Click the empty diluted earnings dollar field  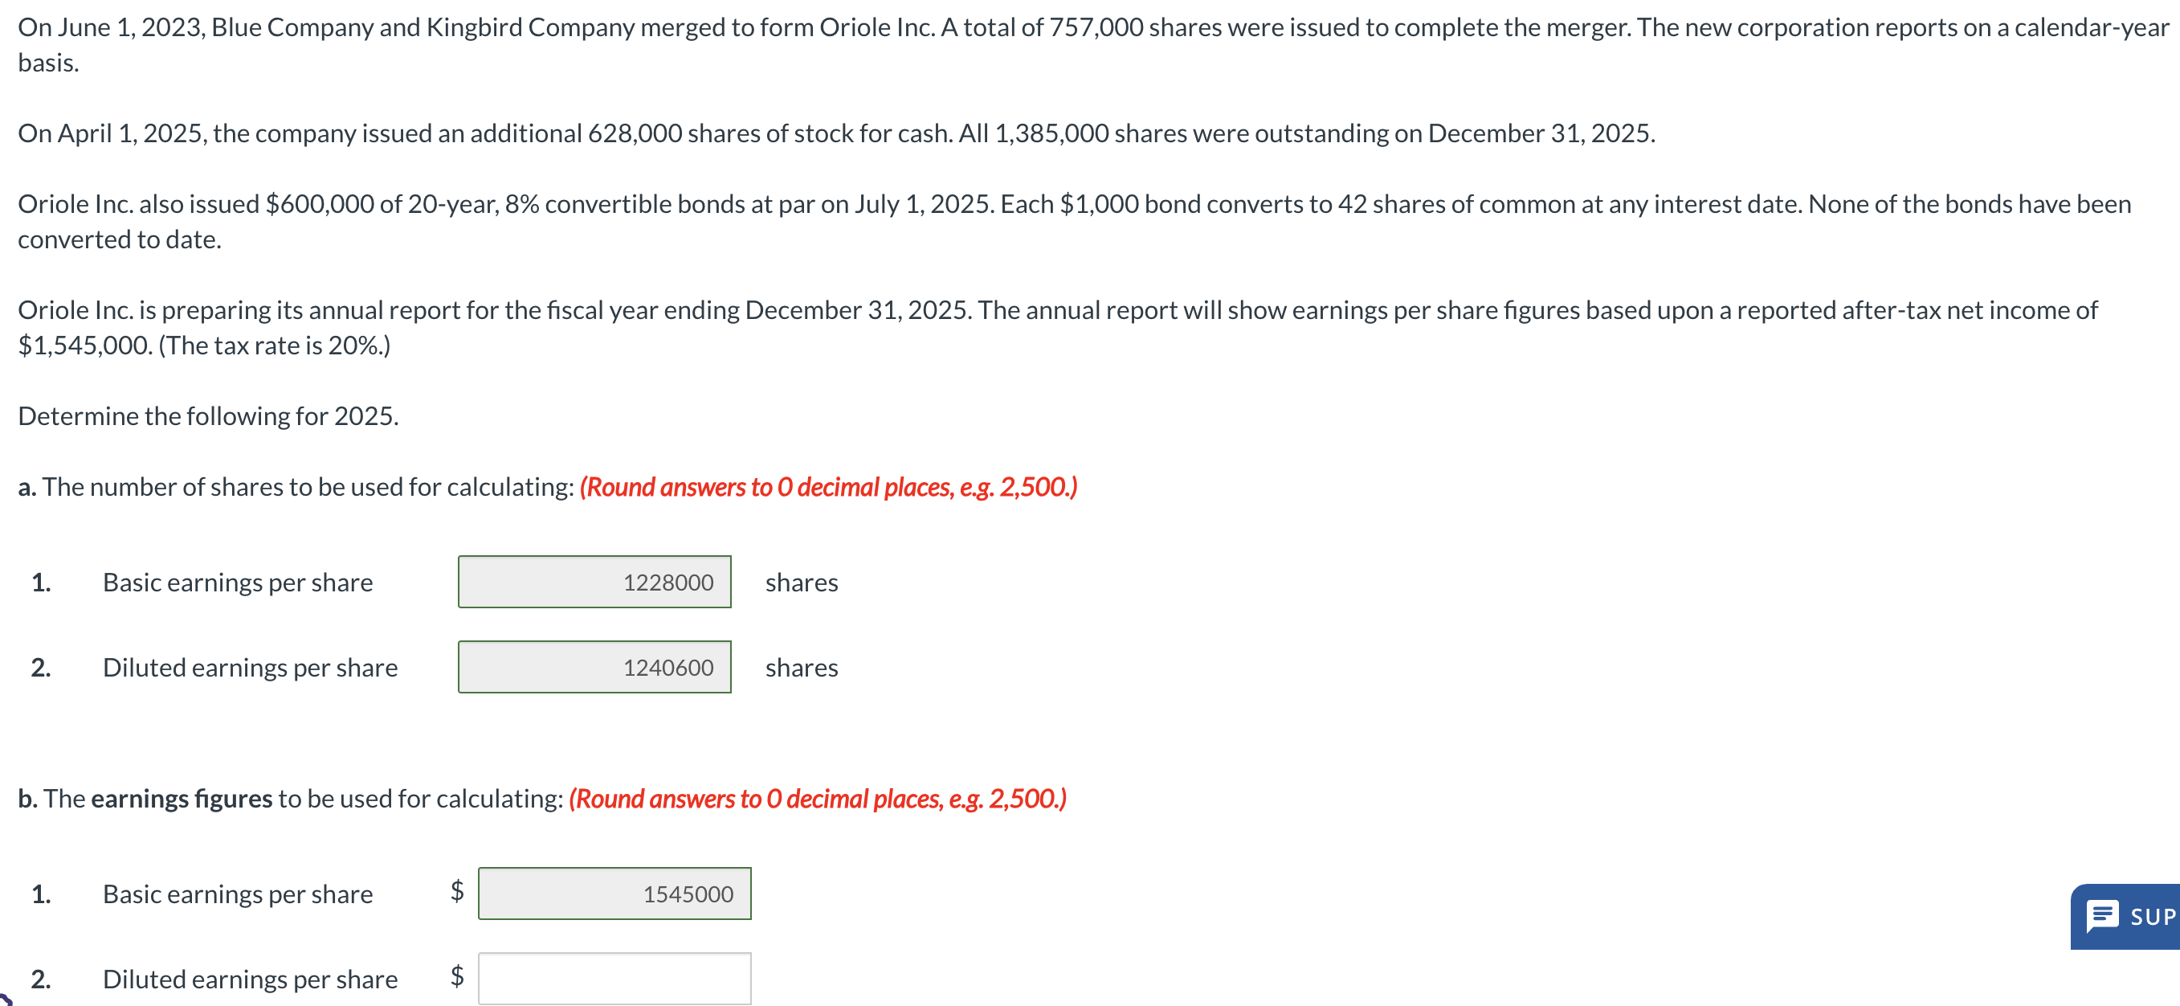[x=614, y=978]
